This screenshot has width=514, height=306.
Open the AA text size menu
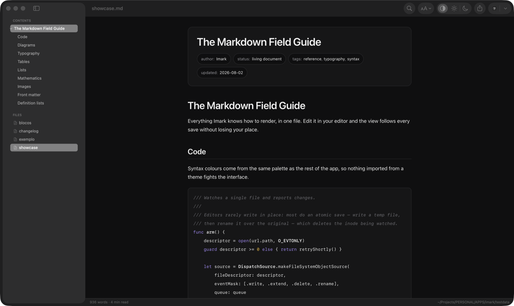[x=426, y=8]
